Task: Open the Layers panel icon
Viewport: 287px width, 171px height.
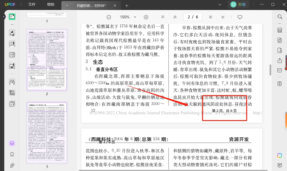Action: coord(12,143)
